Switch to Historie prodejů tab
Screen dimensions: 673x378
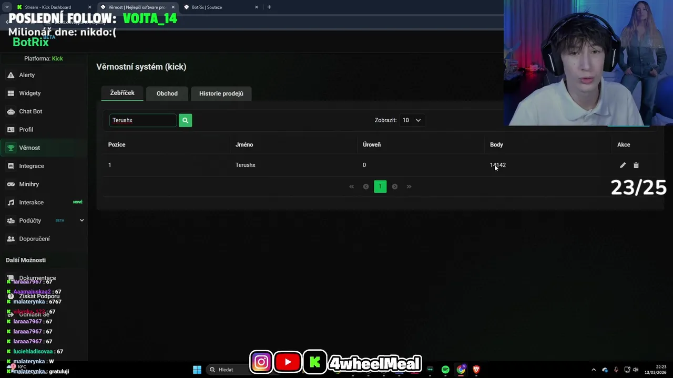221,93
